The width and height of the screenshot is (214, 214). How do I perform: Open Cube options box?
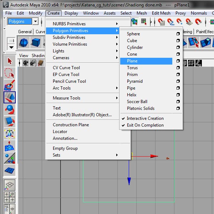click(x=178, y=41)
